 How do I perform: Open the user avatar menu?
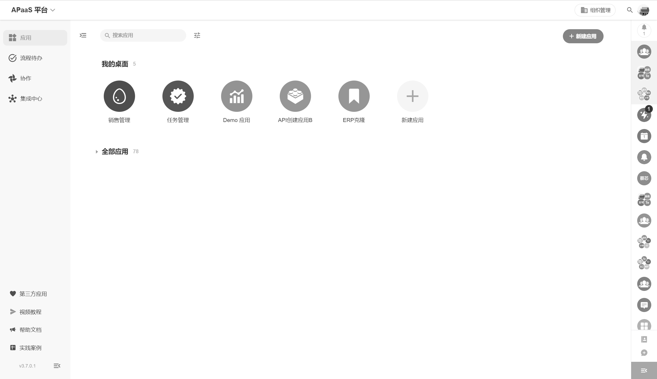click(643, 10)
